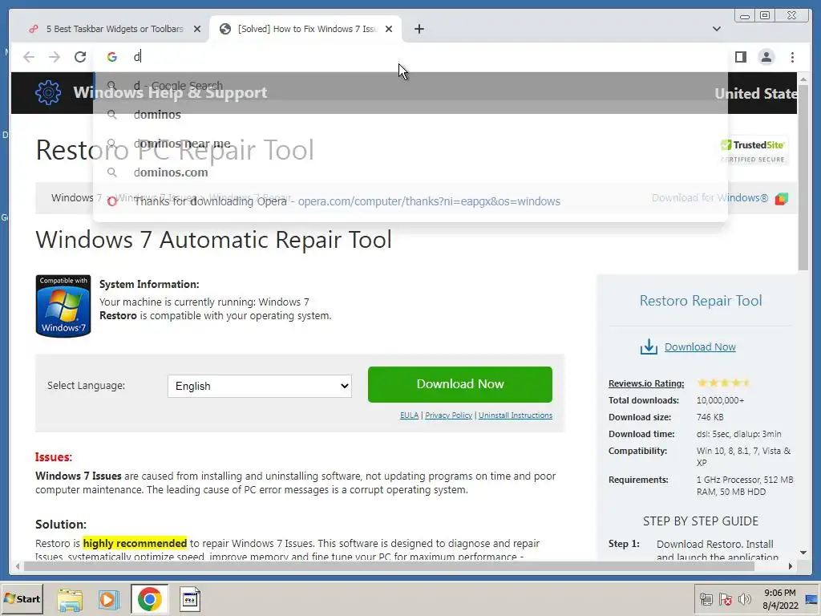Screen dimensions: 821x616
Task: Open the Uninstall Instructions link
Action: 516,415
